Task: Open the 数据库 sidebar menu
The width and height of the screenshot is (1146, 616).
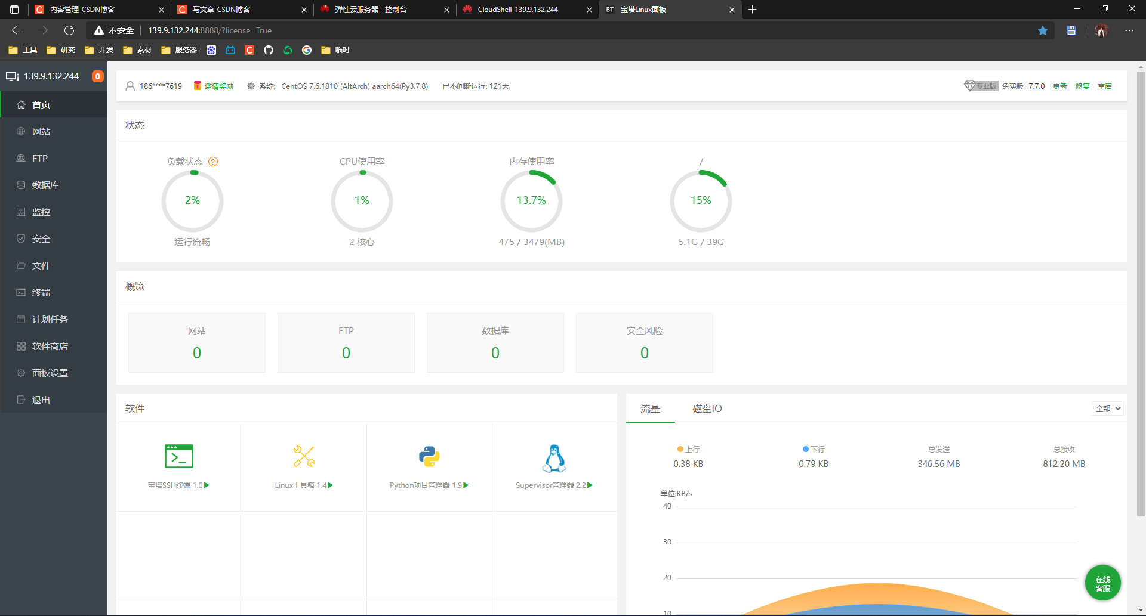Action: [x=54, y=185]
